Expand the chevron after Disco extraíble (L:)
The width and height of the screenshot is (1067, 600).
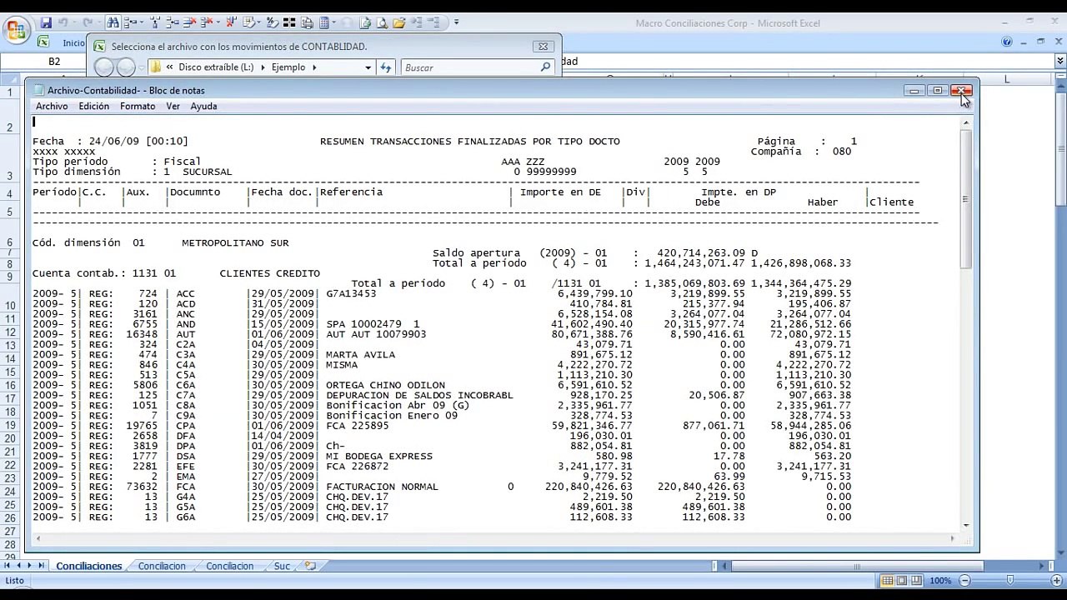[x=263, y=67]
